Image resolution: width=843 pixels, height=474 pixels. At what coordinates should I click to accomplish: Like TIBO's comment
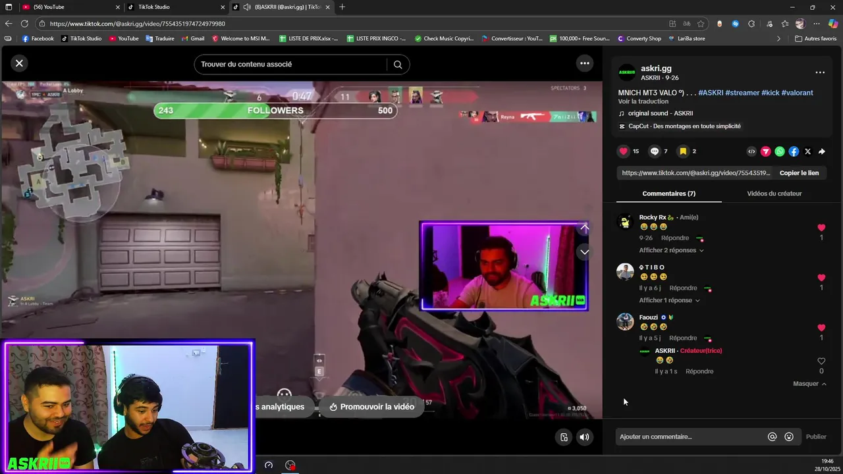[821, 278]
